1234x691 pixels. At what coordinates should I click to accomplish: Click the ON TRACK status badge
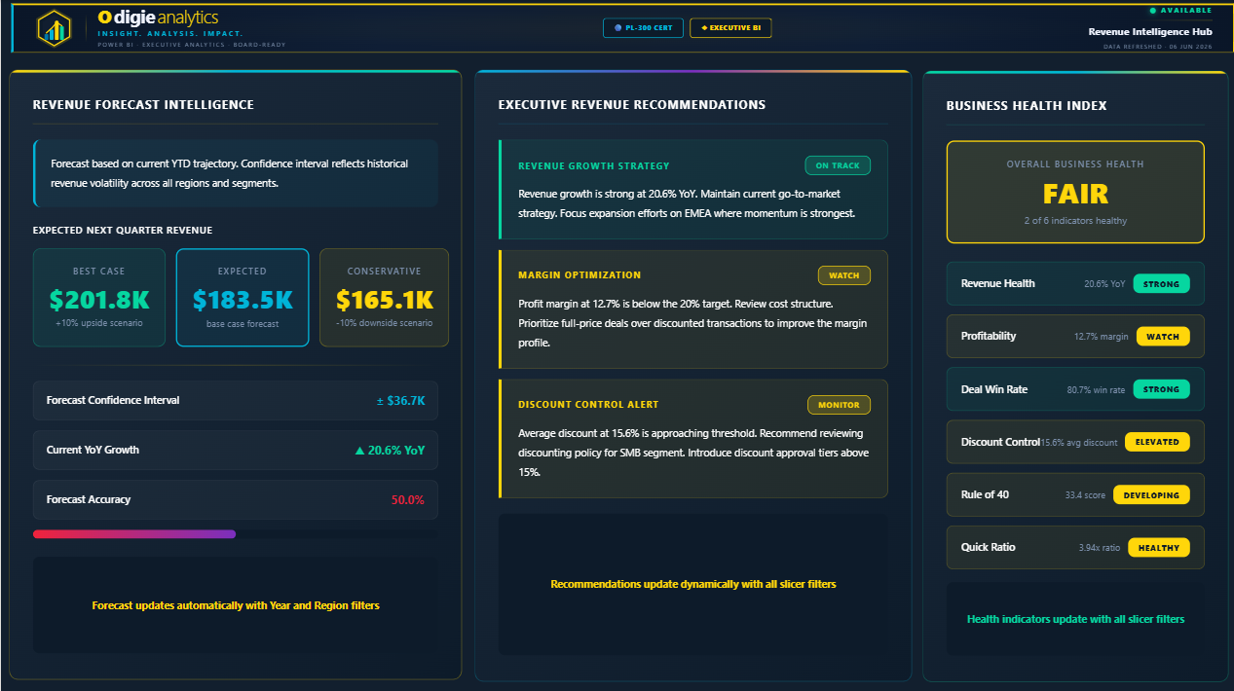click(838, 165)
